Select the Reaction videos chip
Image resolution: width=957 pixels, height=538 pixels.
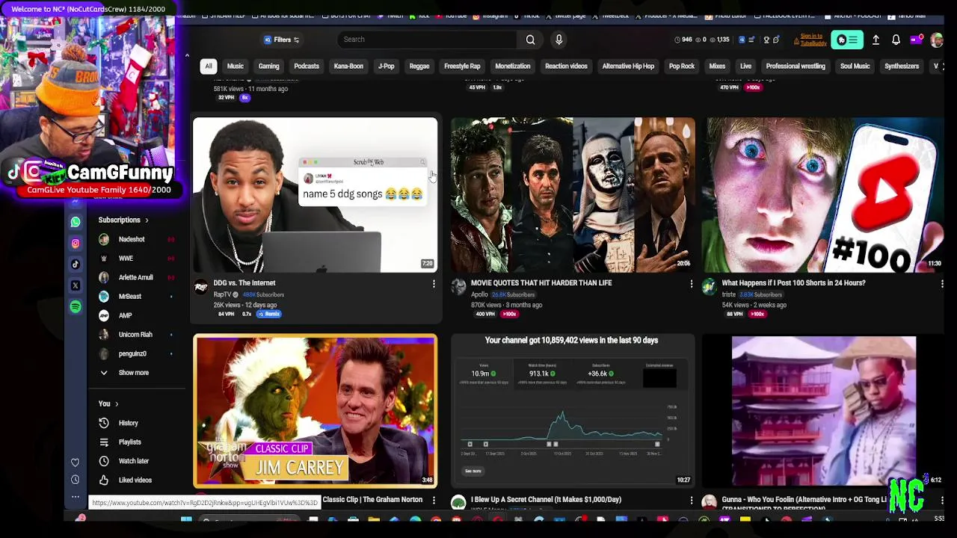(x=566, y=67)
